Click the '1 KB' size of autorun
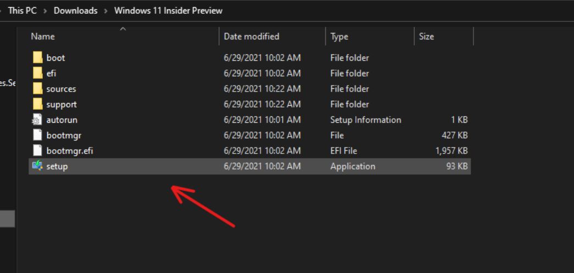The image size is (574, 273). (459, 120)
